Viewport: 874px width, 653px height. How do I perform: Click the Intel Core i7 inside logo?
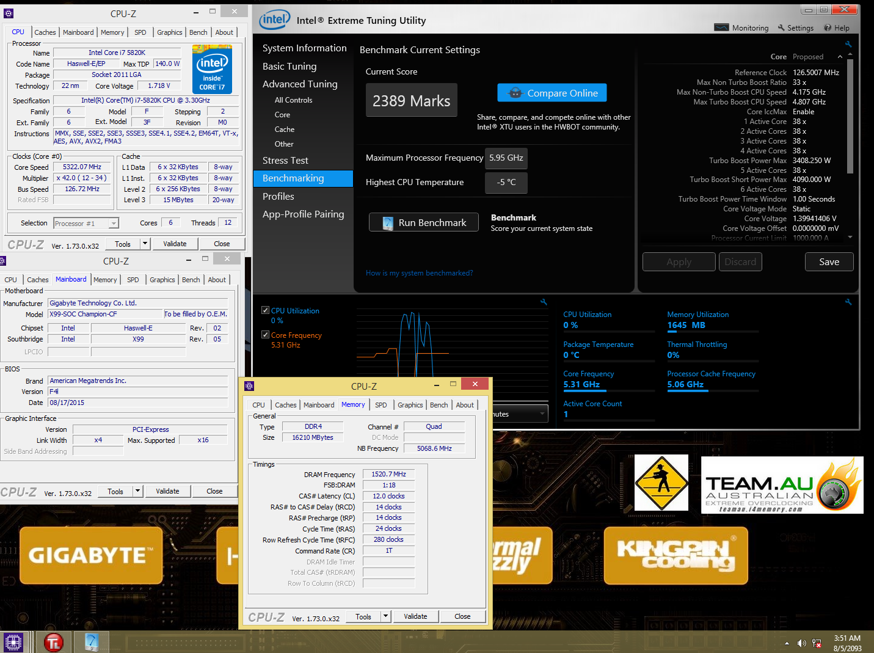(x=212, y=70)
